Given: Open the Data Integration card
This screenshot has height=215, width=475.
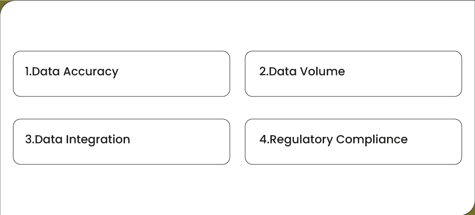Looking at the screenshot, I should (x=121, y=142).
